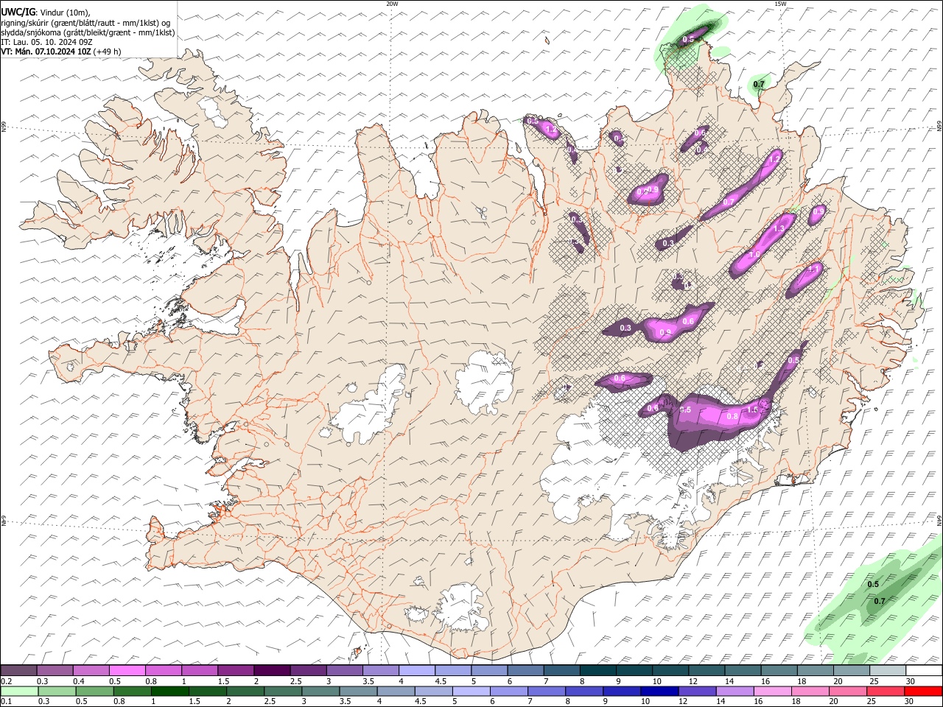Pick the dark teal 8 mm snow swatch
This screenshot has height=707, width=943.
pos(597,671)
